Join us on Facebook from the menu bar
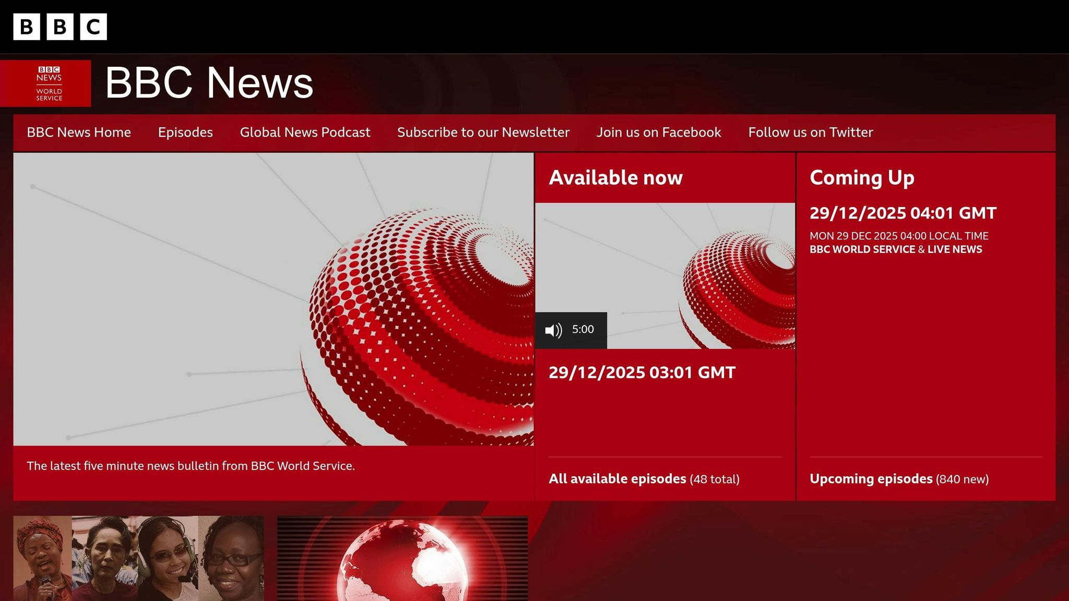The width and height of the screenshot is (1069, 601). 658,132
